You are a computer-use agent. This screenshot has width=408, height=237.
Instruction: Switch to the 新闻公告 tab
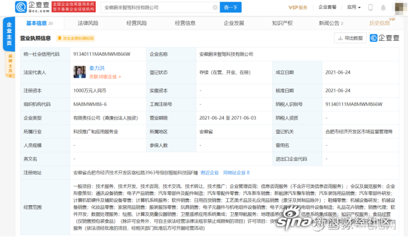331,23
